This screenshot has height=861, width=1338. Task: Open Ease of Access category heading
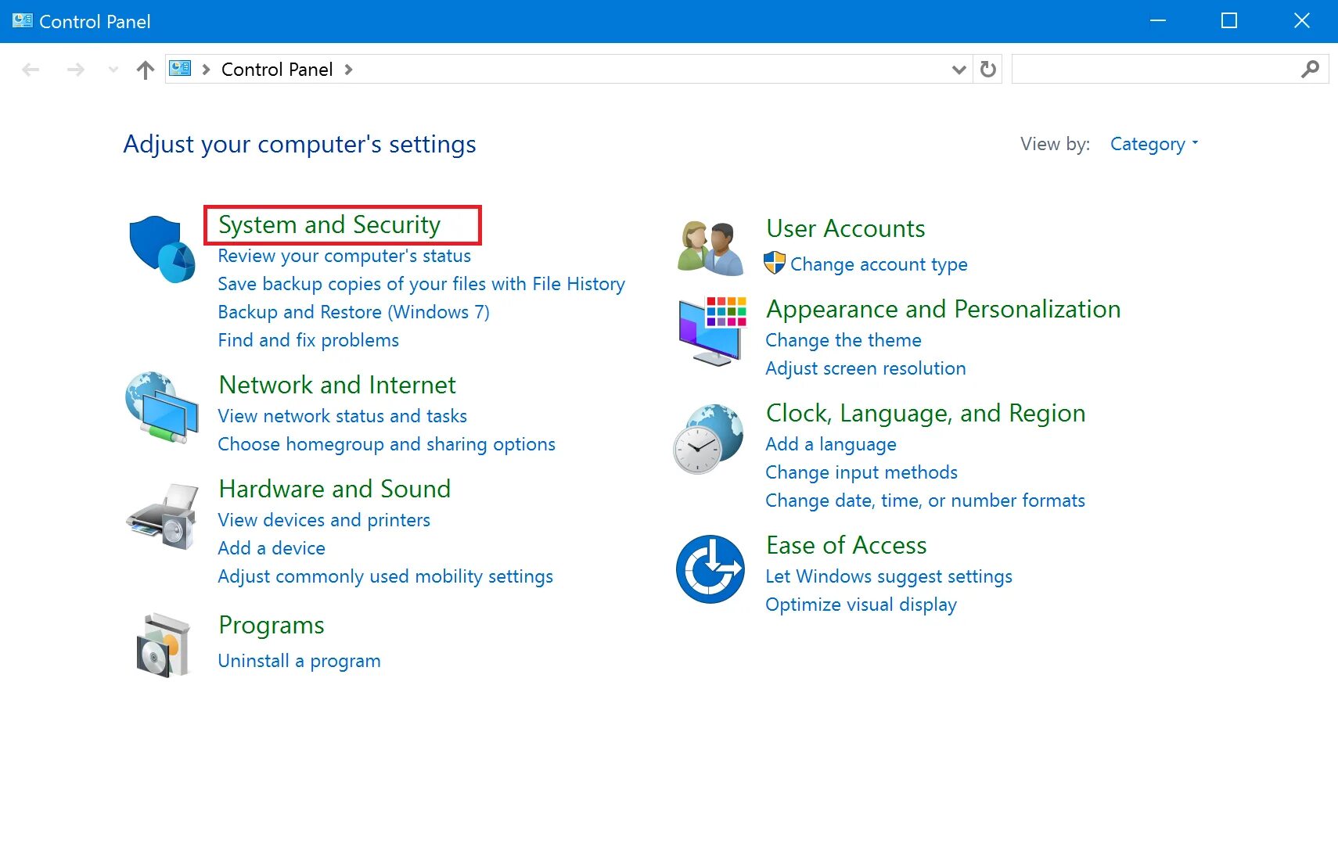(847, 545)
